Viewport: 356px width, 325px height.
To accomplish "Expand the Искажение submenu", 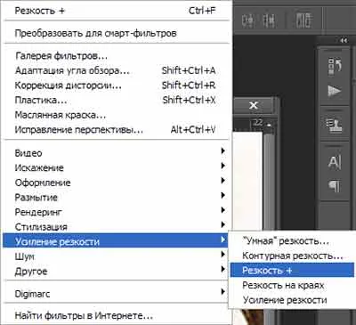I will click(116, 167).
